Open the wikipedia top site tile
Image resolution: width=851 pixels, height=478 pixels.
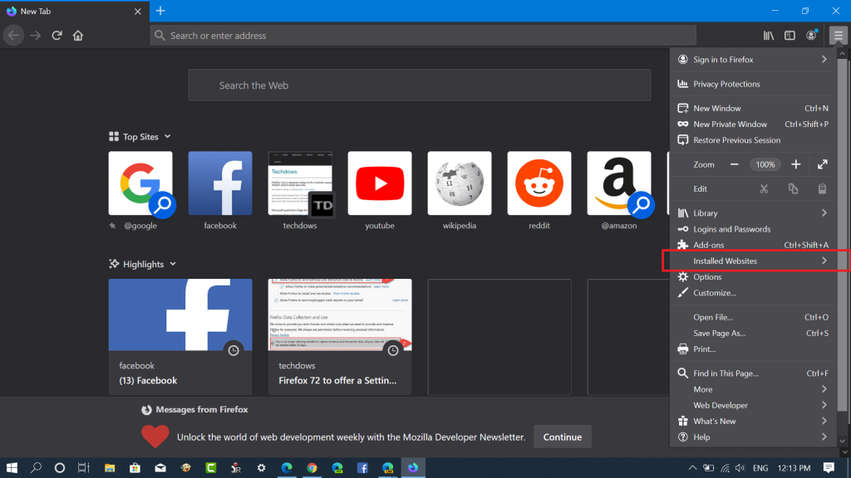click(x=460, y=183)
